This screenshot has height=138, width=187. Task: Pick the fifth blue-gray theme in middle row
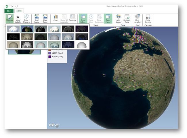(68, 37)
